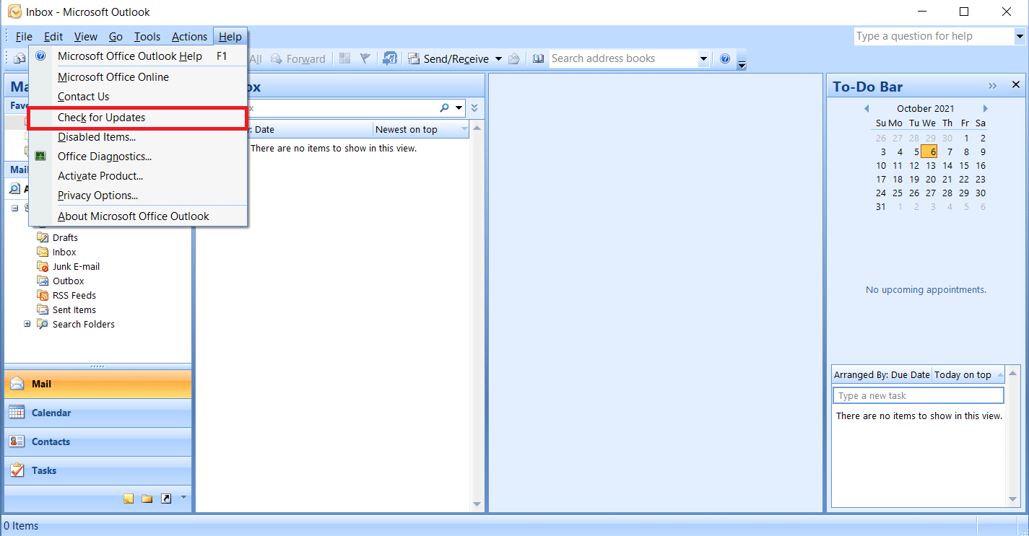Select the Junk E-mail folder
This screenshot has height=536, width=1029.
pos(76,266)
